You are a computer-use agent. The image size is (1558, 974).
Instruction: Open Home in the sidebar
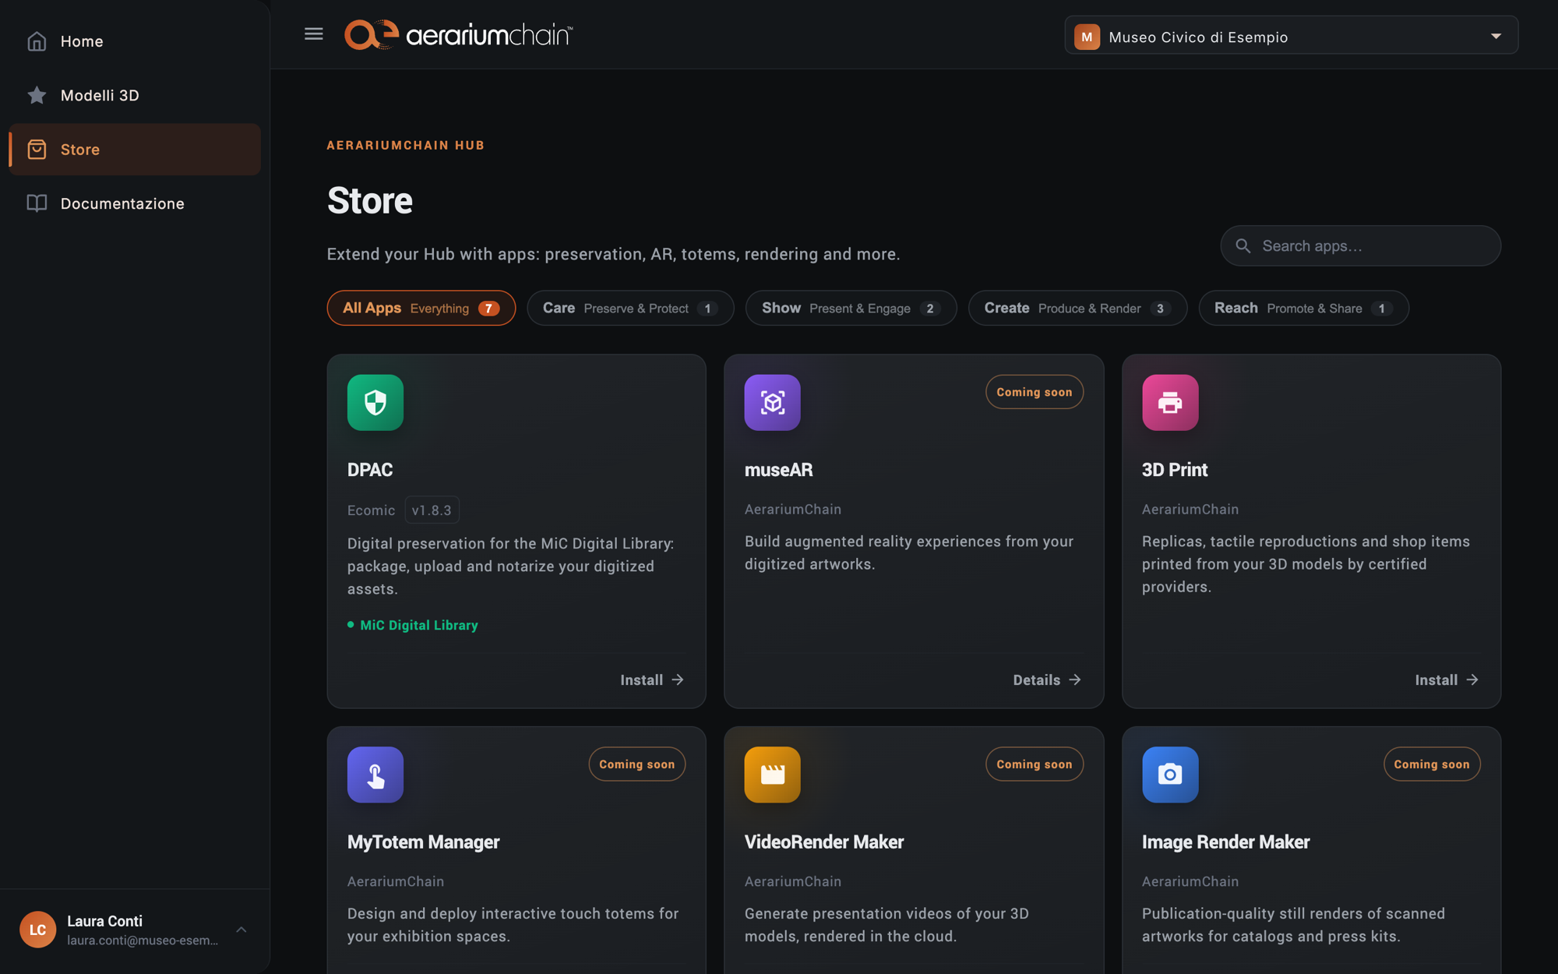click(x=135, y=41)
